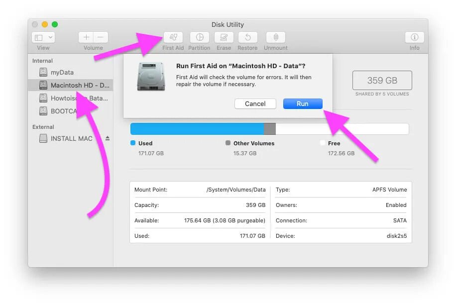456x304 pixels.
Task: Click the First Aid toolbar icon
Action: [x=173, y=37]
